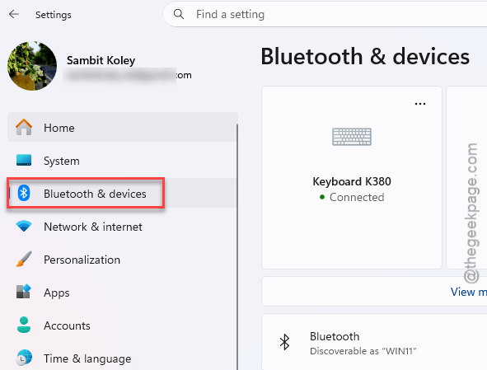Screen dimensions: 487x370
Task: Select Bluetooth & devices in sidebar
Action: coord(123,193)
